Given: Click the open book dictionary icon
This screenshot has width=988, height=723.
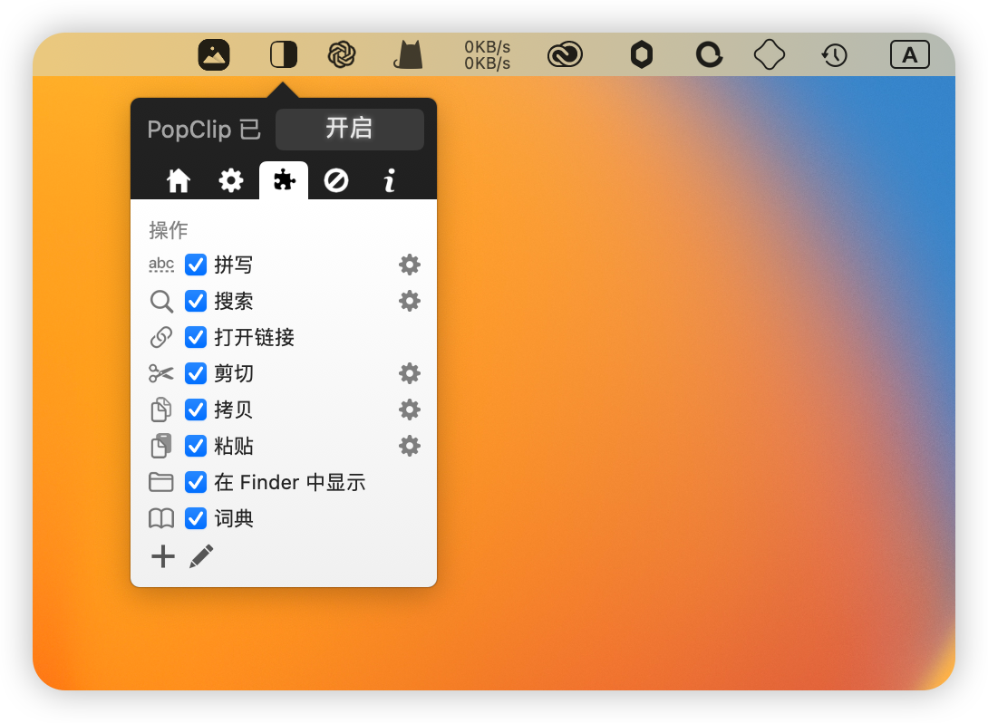Looking at the screenshot, I should pyautogui.click(x=160, y=519).
